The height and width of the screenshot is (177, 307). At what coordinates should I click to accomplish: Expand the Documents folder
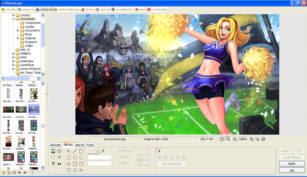pos(18,30)
